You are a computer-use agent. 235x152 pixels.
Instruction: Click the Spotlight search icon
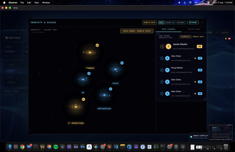point(202,3)
